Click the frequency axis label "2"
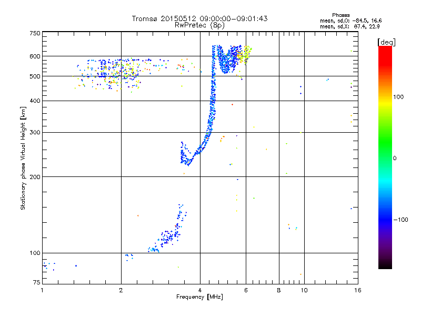This screenshot has height=316, width=421. (x=121, y=290)
